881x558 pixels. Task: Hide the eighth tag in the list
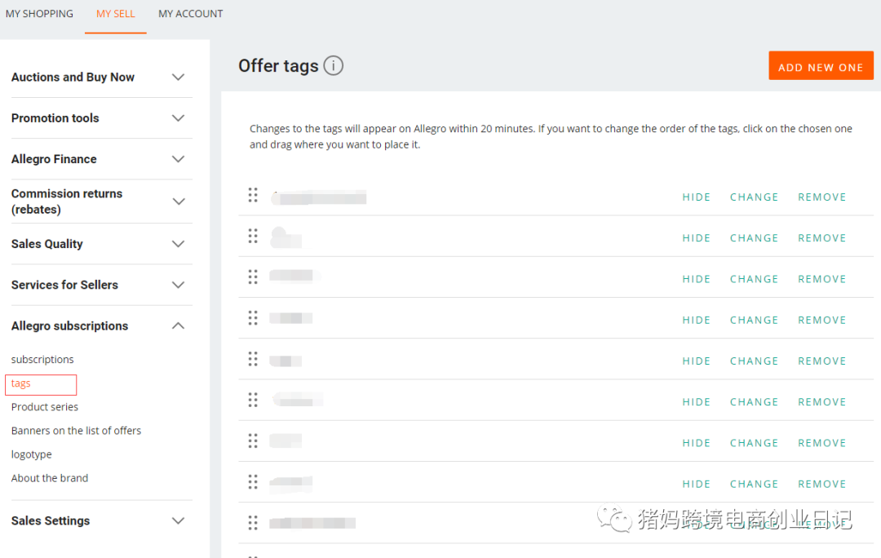coord(696,485)
